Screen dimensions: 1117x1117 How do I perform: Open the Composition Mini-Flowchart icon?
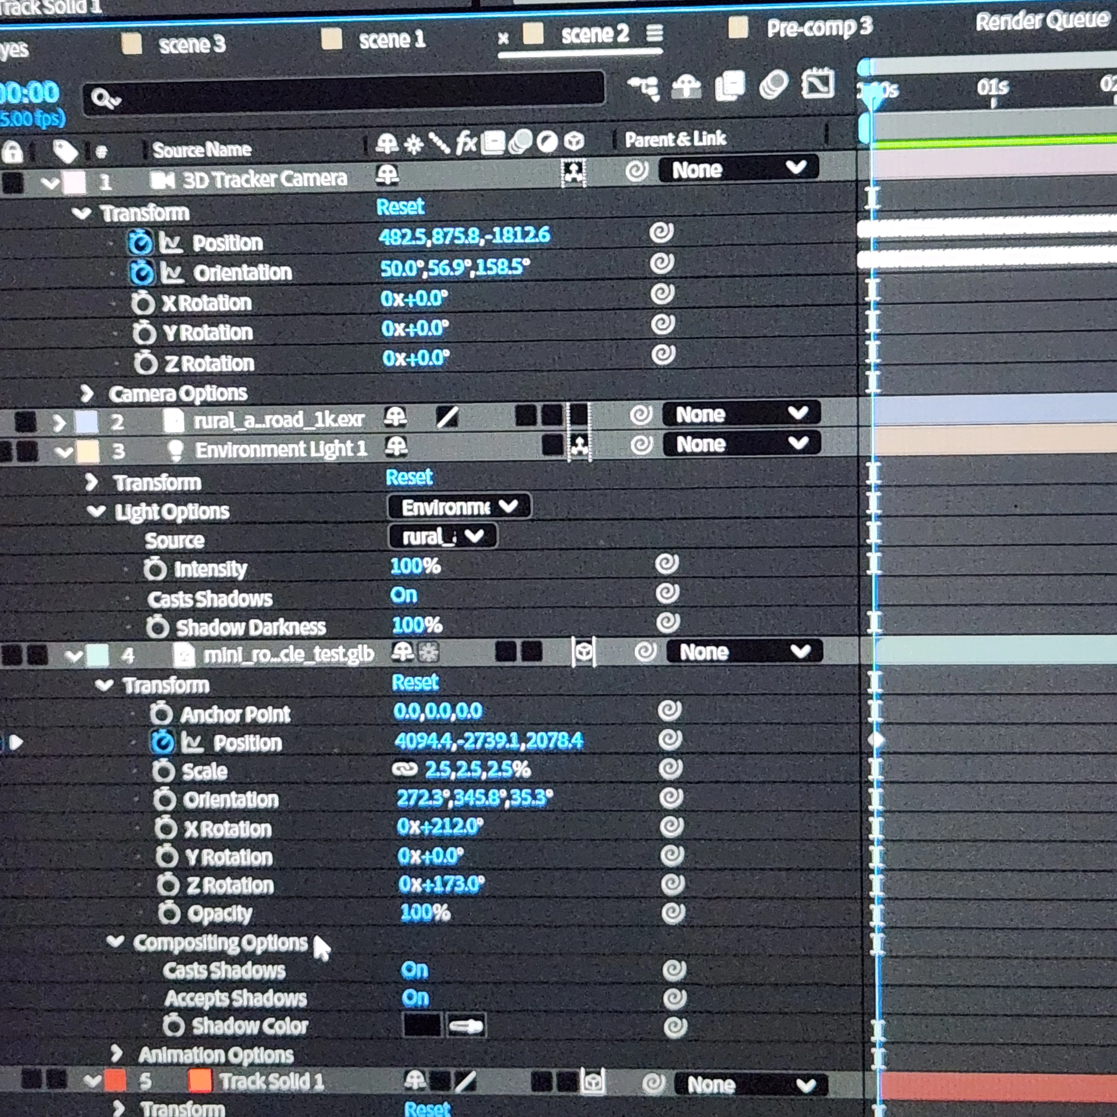644,88
